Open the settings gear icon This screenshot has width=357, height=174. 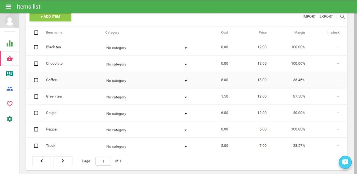coord(9,119)
